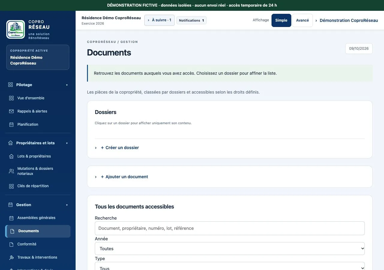Open the À suivre · 1 menu
The width and height of the screenshot is (384, 270).
point(159,20)
